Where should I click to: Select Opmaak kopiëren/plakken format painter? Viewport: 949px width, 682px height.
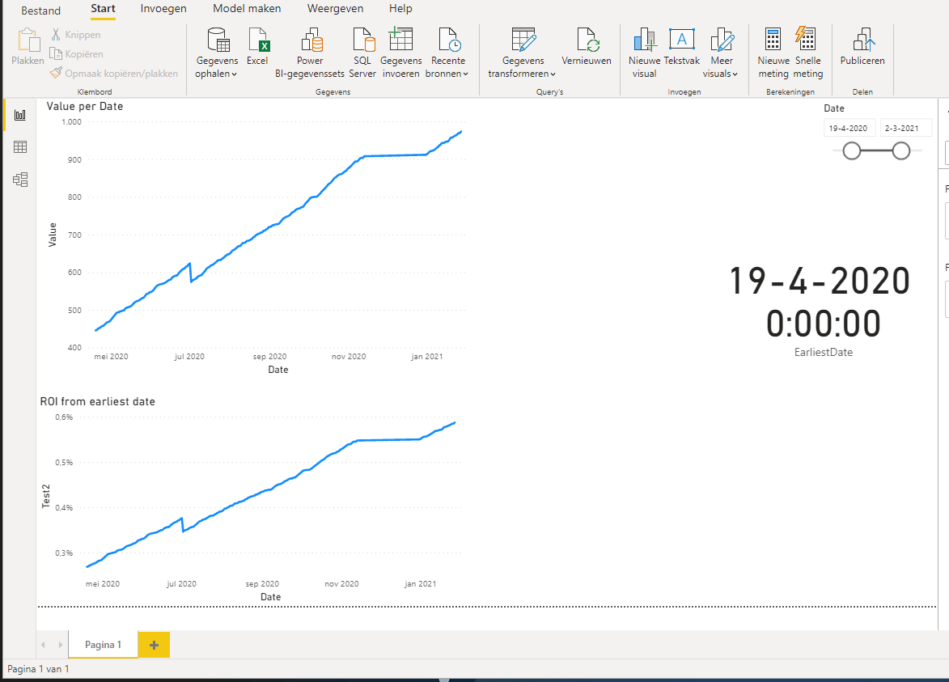point(114,74)
